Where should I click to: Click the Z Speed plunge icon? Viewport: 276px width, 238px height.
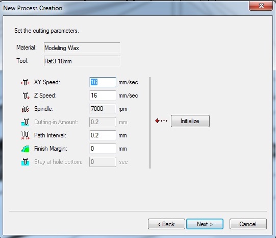click(26, 96)
